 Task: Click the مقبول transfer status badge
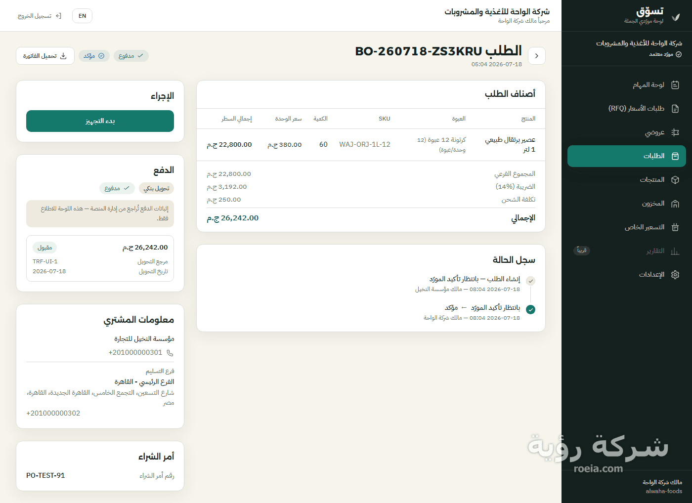pos(44,248)
